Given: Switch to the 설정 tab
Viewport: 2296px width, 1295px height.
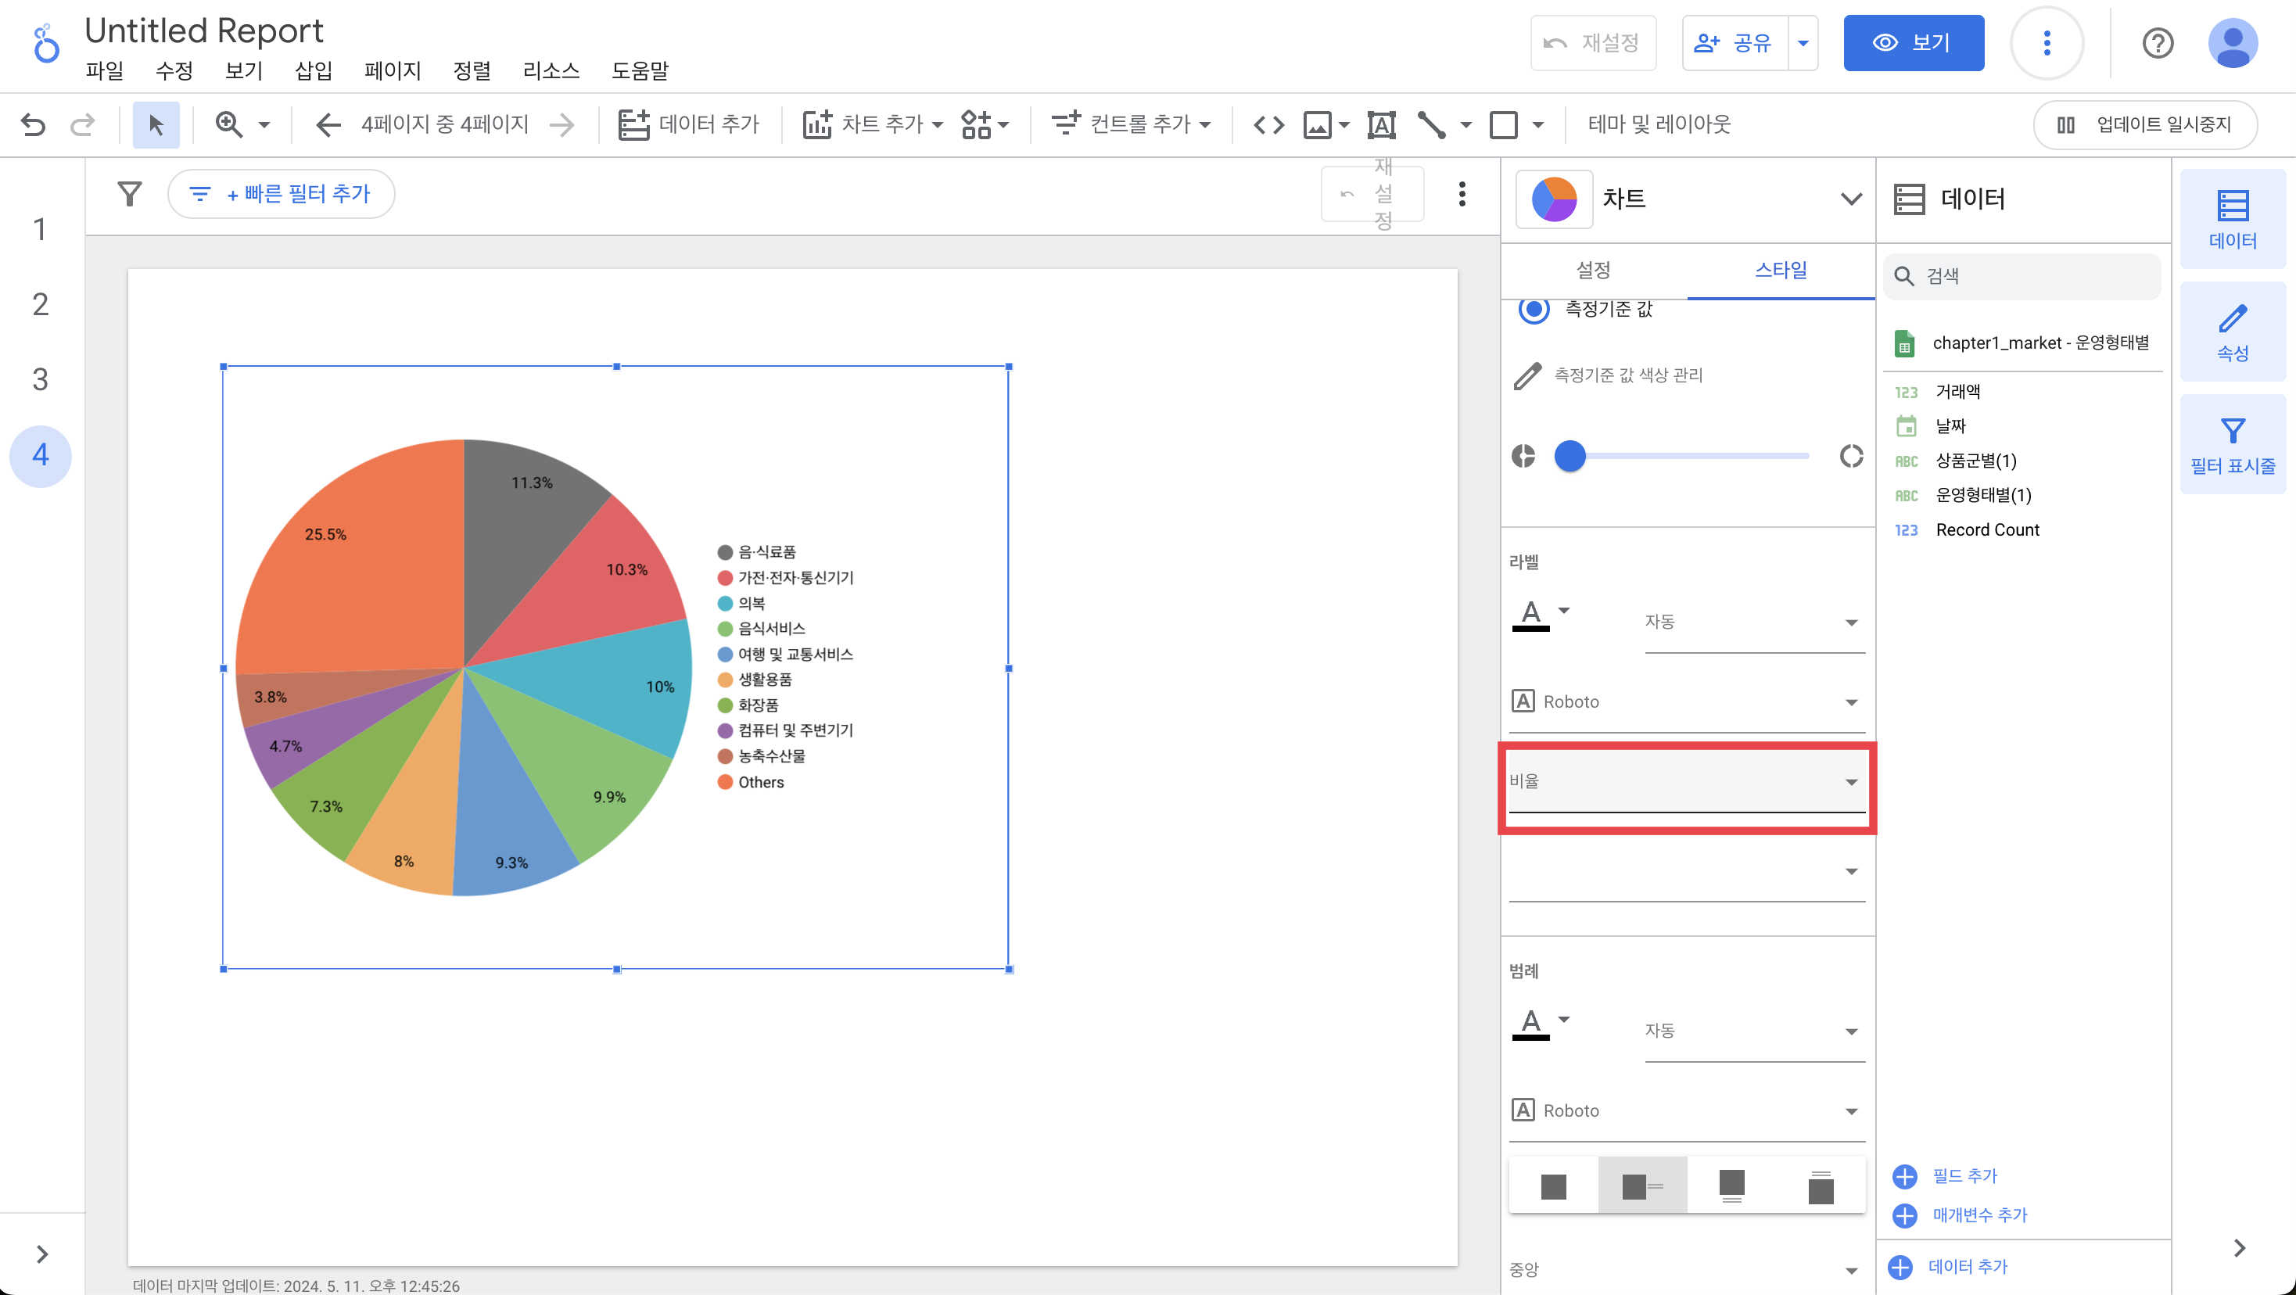Looking at the screenshot, I should click(x=1593, y=269).
